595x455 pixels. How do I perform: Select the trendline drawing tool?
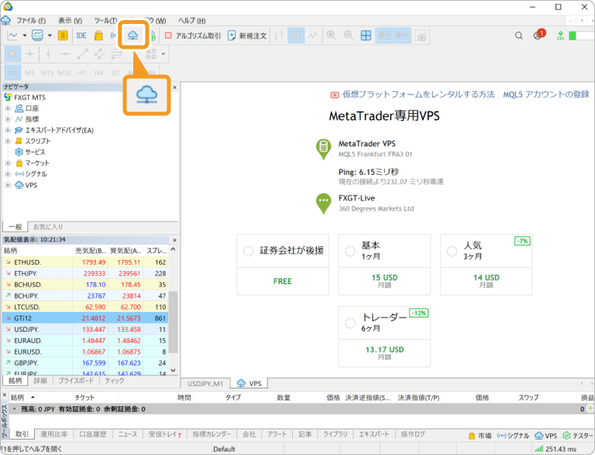82,54
